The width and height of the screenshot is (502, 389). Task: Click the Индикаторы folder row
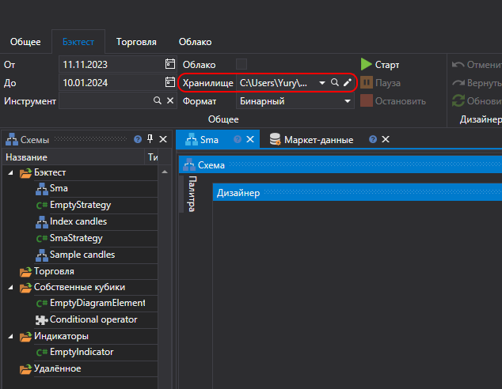point(61,336)
